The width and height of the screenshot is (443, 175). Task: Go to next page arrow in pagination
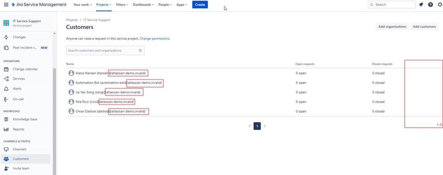click(x=265, y=126)
